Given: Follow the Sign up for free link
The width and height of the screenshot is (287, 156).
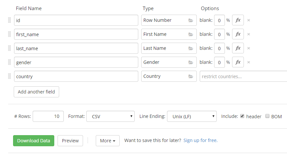Looking at the screenshot, I should click(200, 141).
